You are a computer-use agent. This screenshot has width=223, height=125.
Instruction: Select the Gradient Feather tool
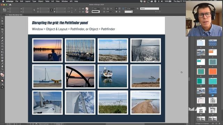(x=2, y=58)
